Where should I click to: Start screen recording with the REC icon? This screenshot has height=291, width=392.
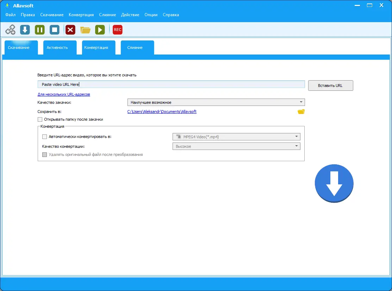117,30
